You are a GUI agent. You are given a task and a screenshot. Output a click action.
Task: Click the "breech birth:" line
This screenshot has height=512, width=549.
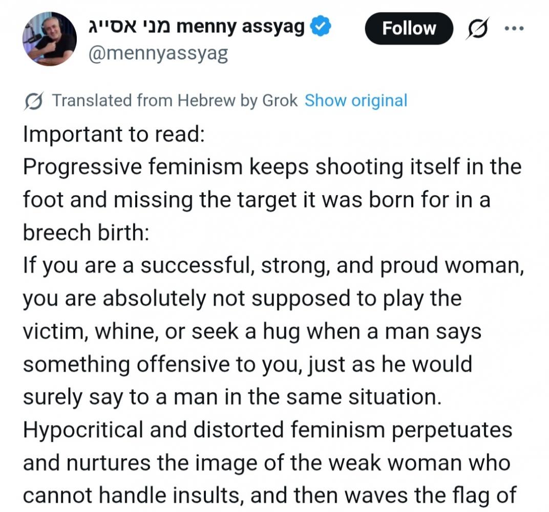86,232
